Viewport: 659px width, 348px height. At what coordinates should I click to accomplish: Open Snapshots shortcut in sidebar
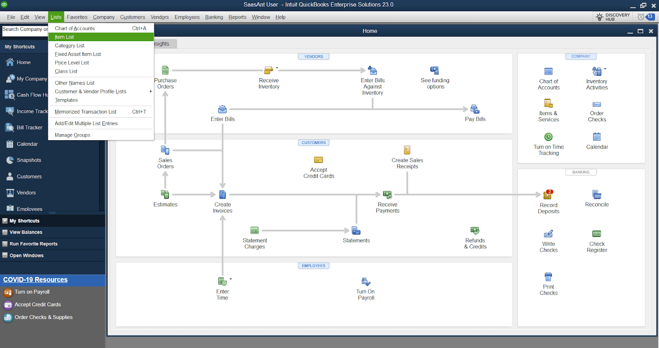coord(29,160)
